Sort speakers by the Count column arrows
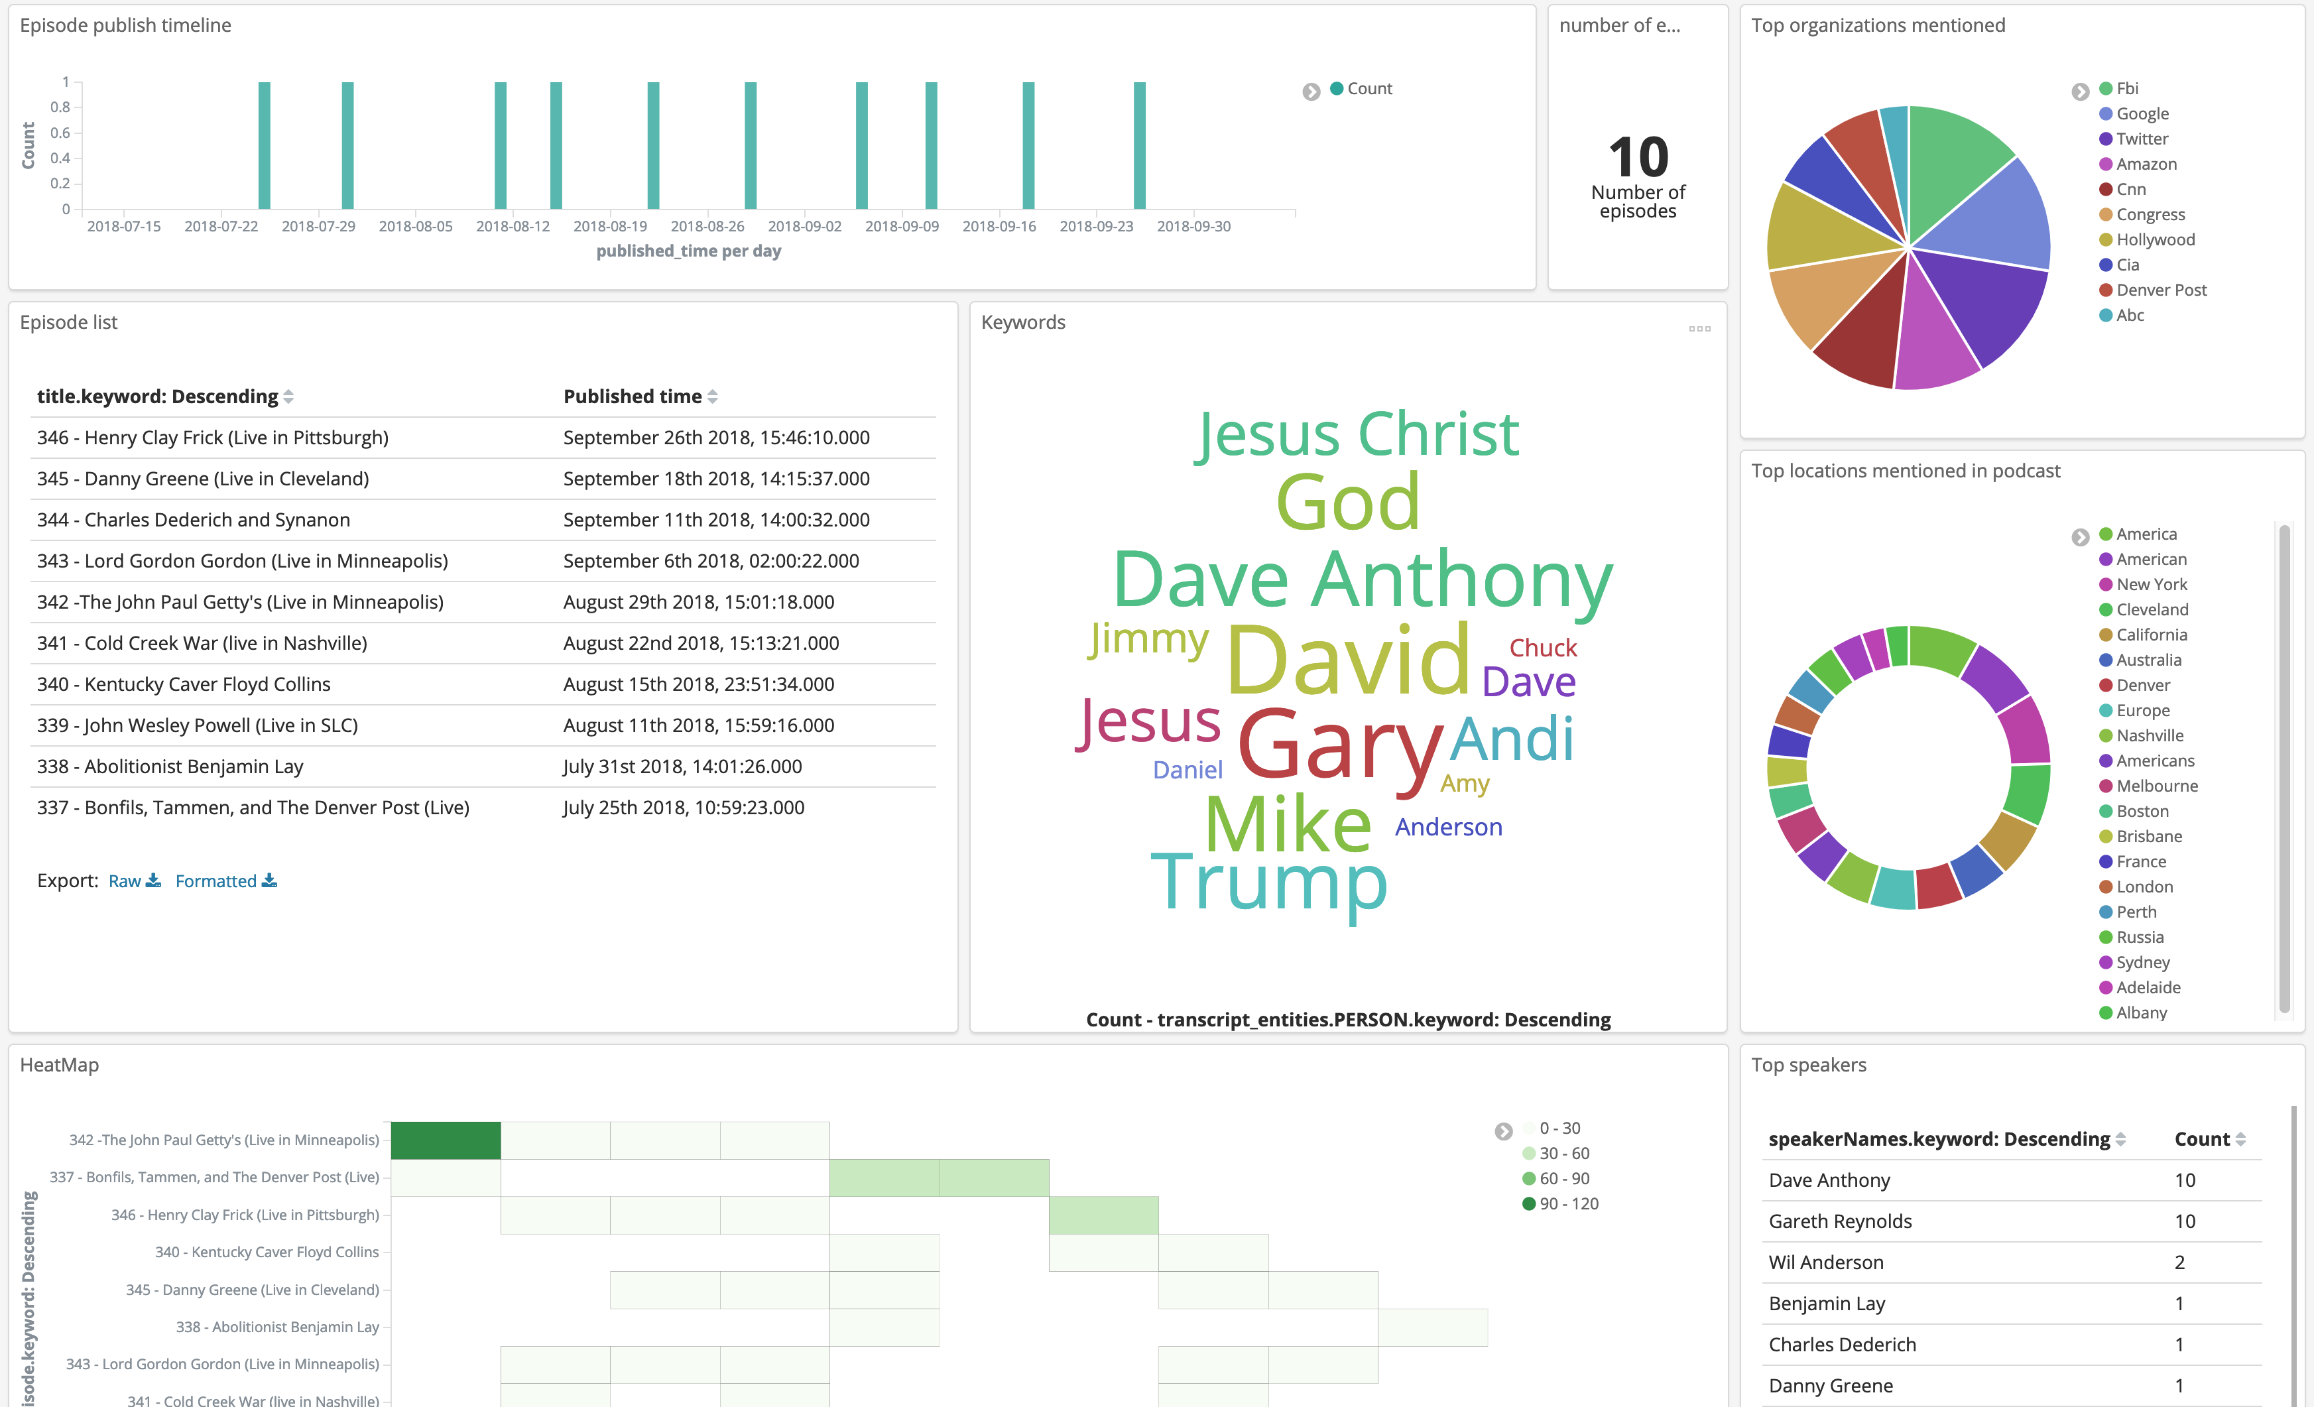The image size is (2314, 1407). click(x=2241, y=1139)
